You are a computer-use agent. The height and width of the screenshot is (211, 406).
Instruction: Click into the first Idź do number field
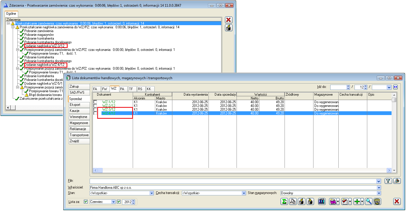coord(338,87)
